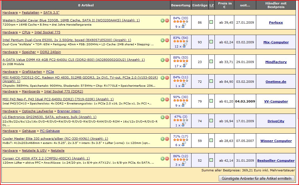299x185 pixels.
Task: Open Bestseller-Computer dealer link
Action: coord(276,161)
